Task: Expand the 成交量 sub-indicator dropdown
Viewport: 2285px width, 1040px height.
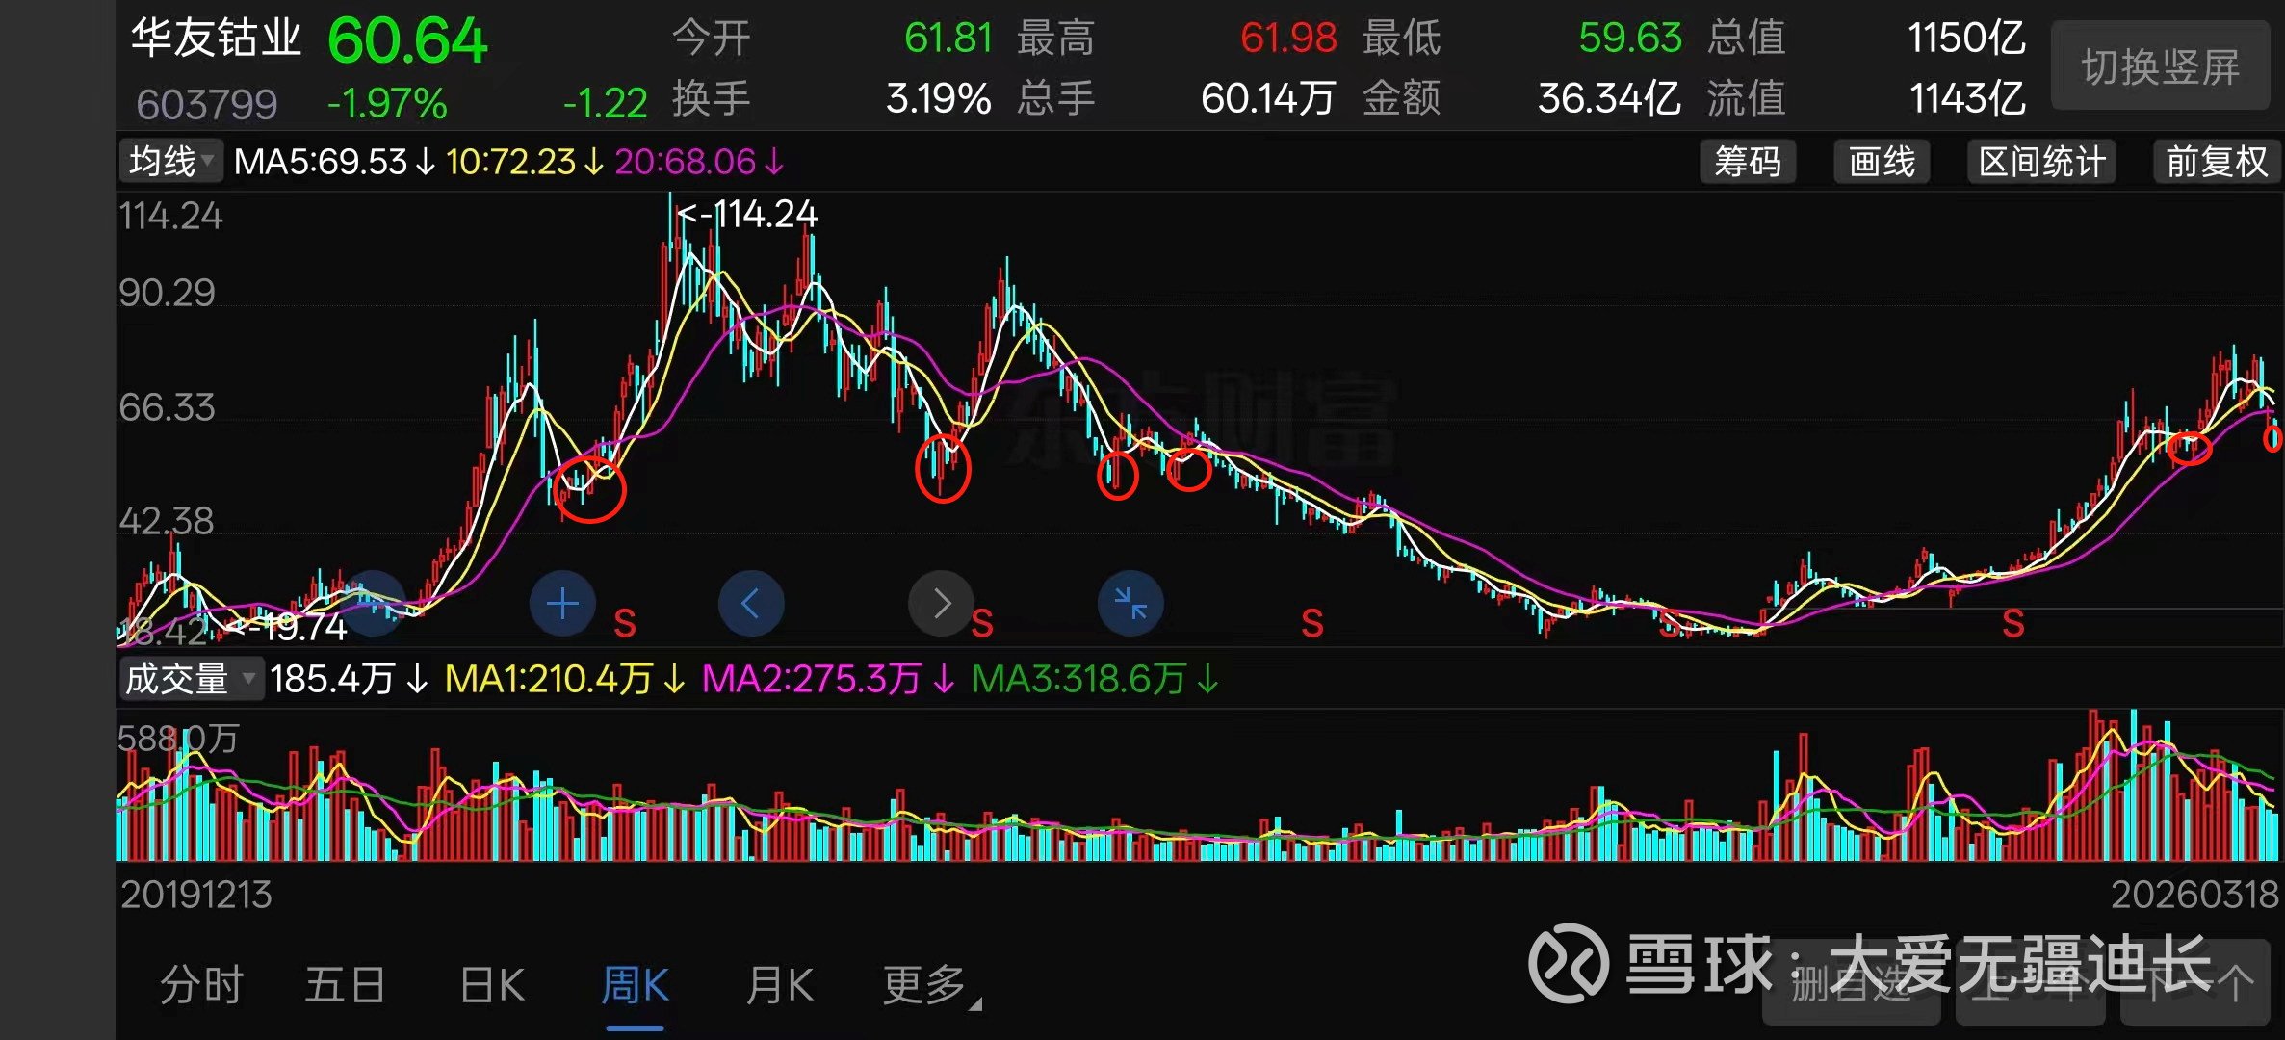Action: [x=190, y=679]
